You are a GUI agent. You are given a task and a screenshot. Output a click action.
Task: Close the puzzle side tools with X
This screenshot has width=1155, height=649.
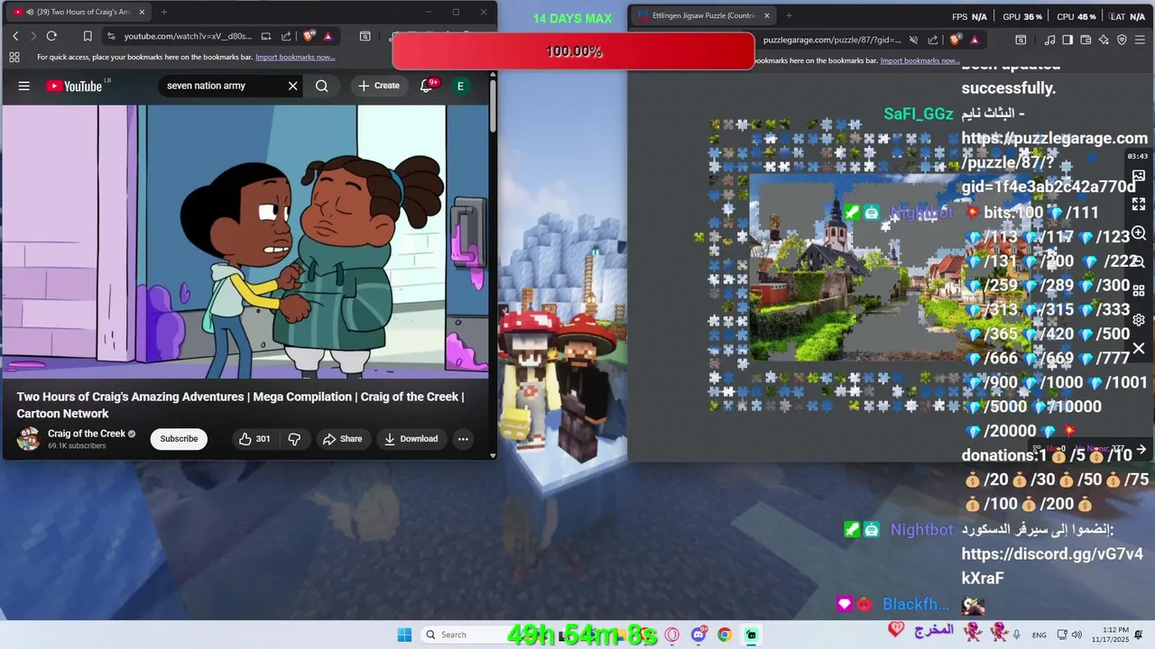(x=1139, y=348)
